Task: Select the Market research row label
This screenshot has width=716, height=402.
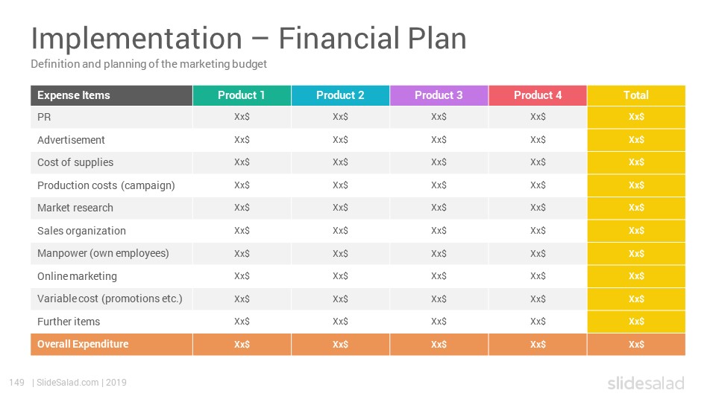Action: point(75,208)
